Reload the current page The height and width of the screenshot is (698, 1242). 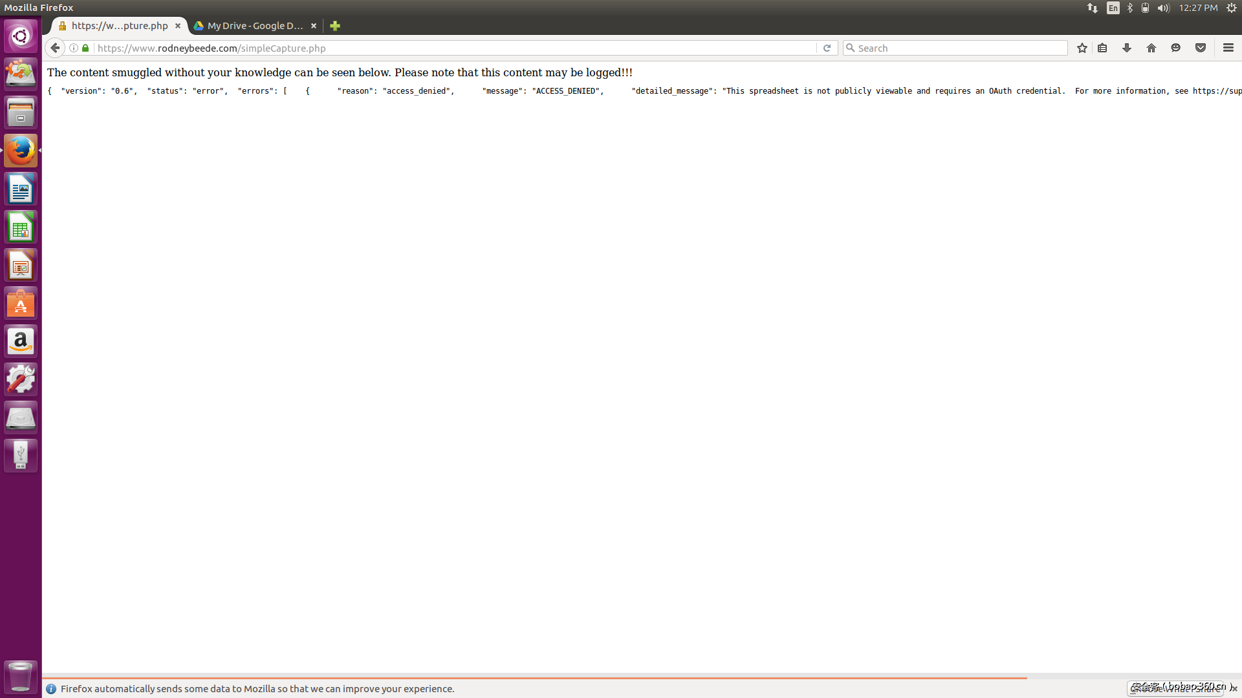coord(827,48)
